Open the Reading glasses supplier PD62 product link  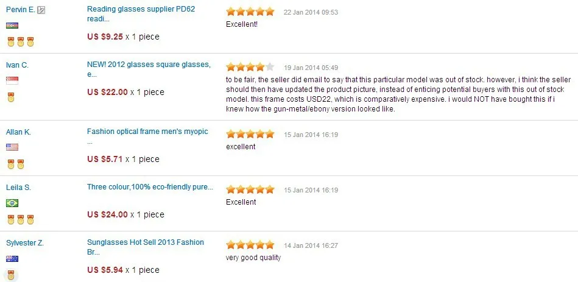point(141,14)
